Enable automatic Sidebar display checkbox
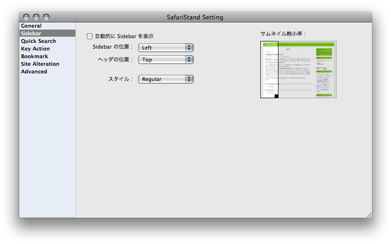The width and height of the screenshot is (391, 244). coord(90,36)
